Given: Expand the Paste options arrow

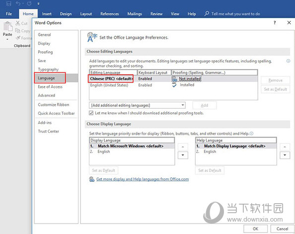Looking at the screenshot, I should 7,40.
